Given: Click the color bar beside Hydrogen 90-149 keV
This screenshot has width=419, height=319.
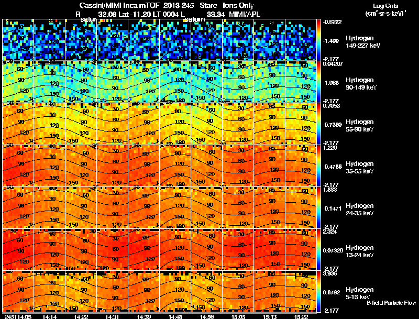Looking at the screenshot, I should pyautogui.click(x=318, y=82).
